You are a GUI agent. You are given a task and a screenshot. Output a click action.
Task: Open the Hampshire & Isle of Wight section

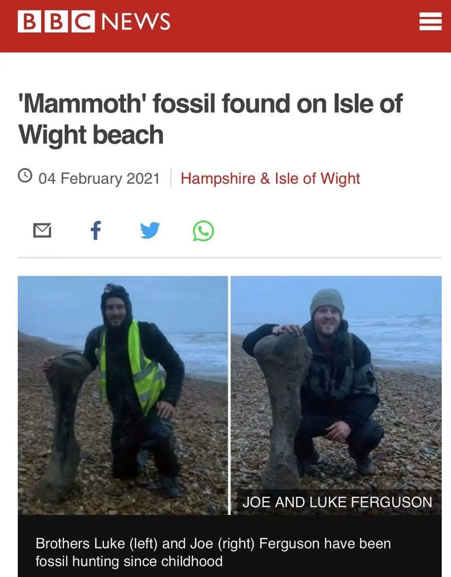pyautogui.click(x=270, y=178)
